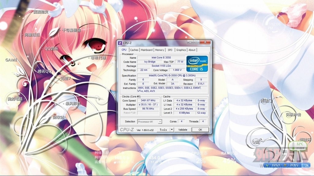Click the 3491.67 MHz core speed value
This screenshot has height=176, width=314.
(148, 100)
